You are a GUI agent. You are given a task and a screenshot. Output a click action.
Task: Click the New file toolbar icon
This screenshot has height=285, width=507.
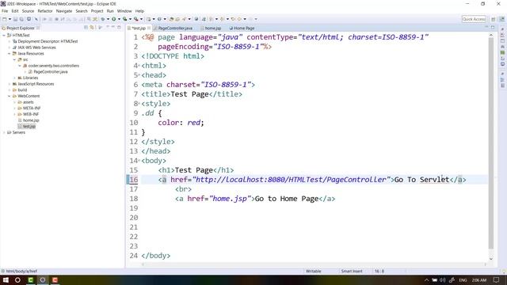(x=5, y=19)
